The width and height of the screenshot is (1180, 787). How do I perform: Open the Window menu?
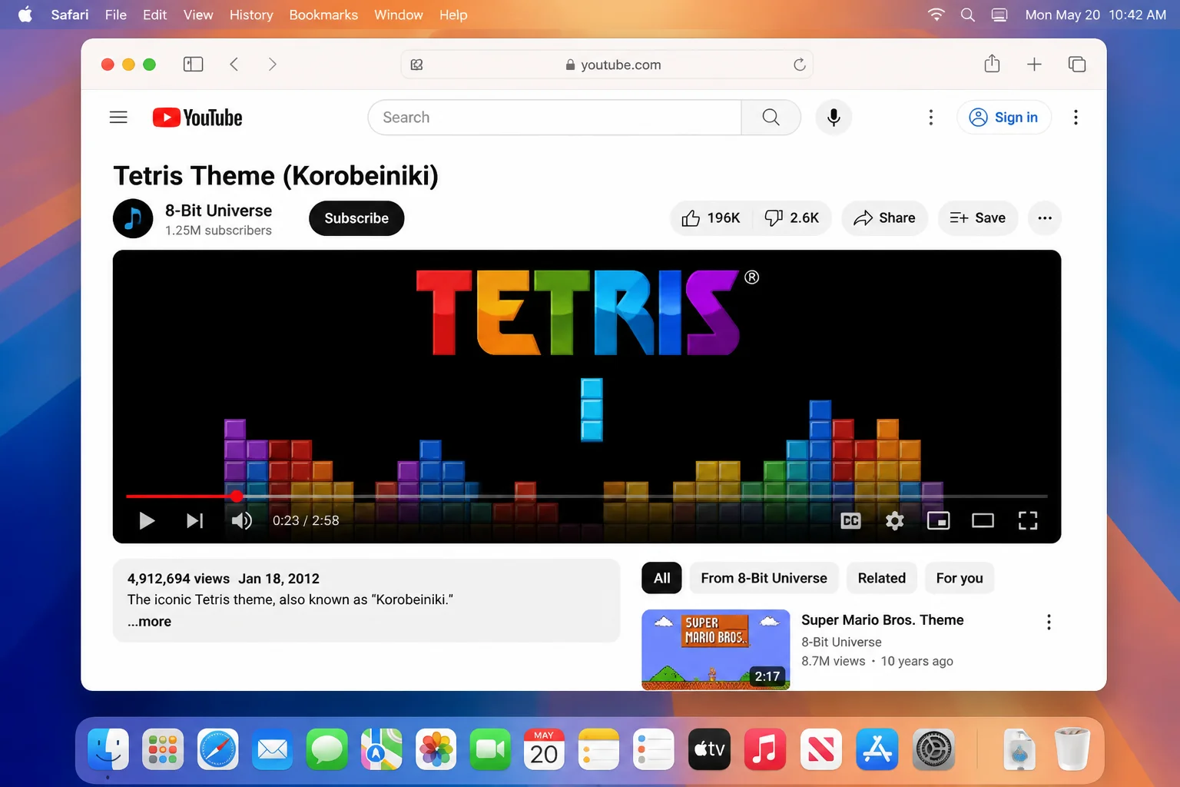(399, 15)
